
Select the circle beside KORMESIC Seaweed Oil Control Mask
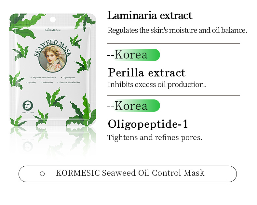[42, 174]
